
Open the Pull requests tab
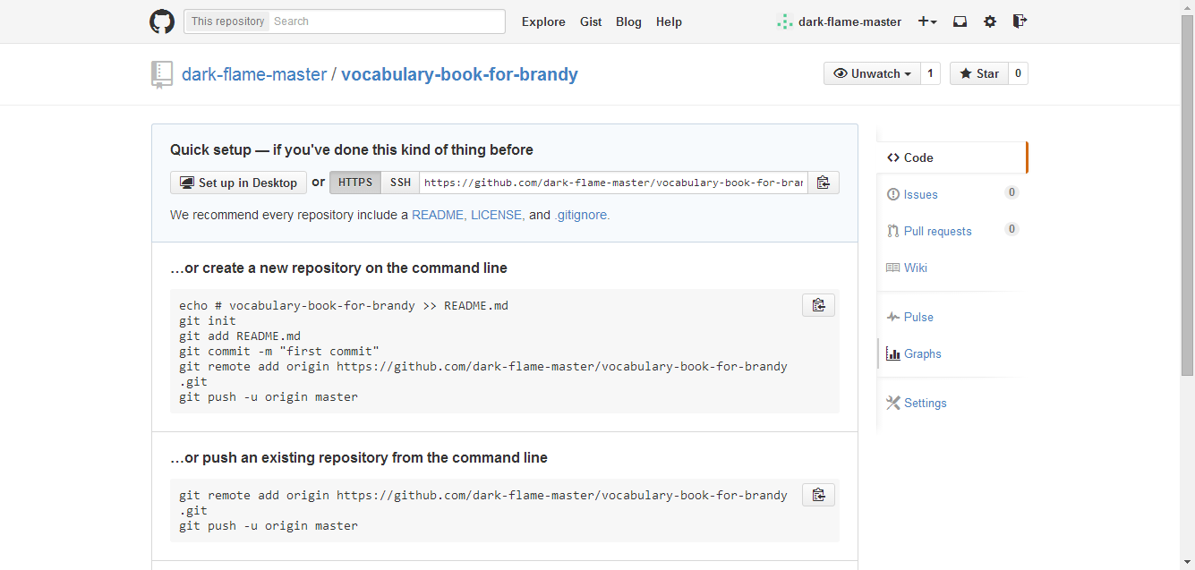point(952,231)
